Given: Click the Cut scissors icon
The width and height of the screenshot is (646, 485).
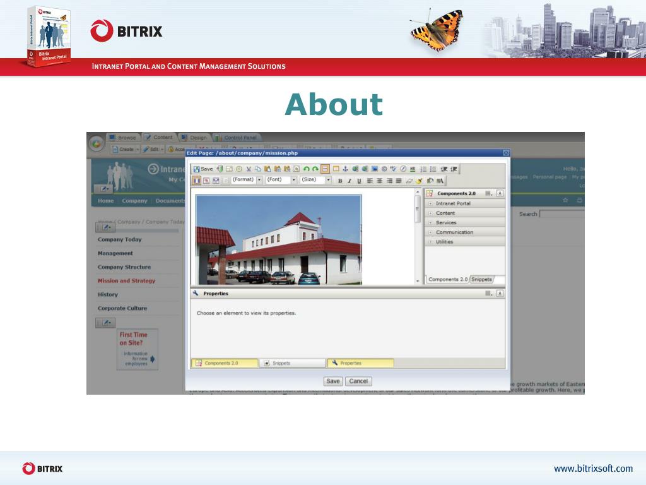Looking at the screenshot, I should pos(249,169).
